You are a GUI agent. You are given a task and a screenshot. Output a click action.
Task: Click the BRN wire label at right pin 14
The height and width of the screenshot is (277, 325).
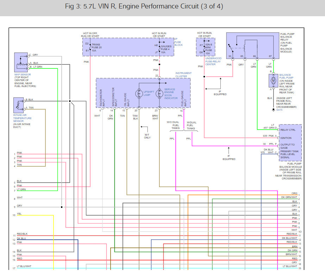click(294, 246)
